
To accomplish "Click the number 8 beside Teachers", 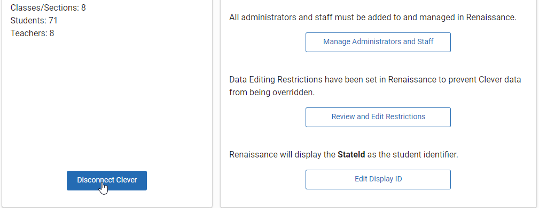I will [52, 33].
